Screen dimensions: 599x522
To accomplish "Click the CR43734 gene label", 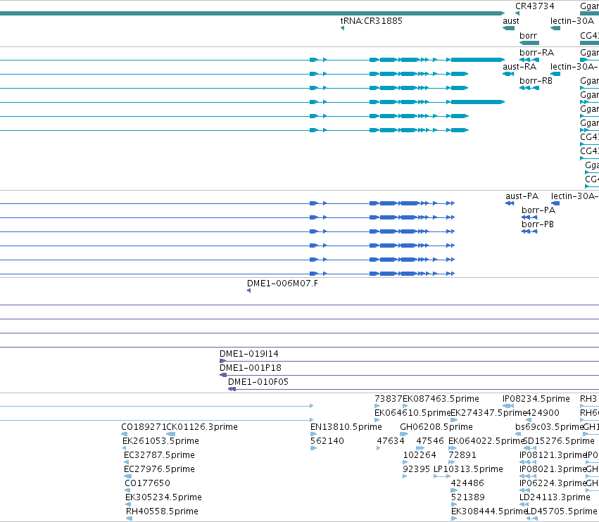I will pos(534,6).
